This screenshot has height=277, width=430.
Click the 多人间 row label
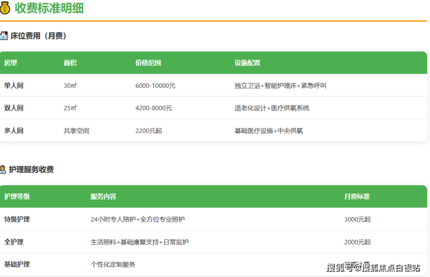(14, 131)
